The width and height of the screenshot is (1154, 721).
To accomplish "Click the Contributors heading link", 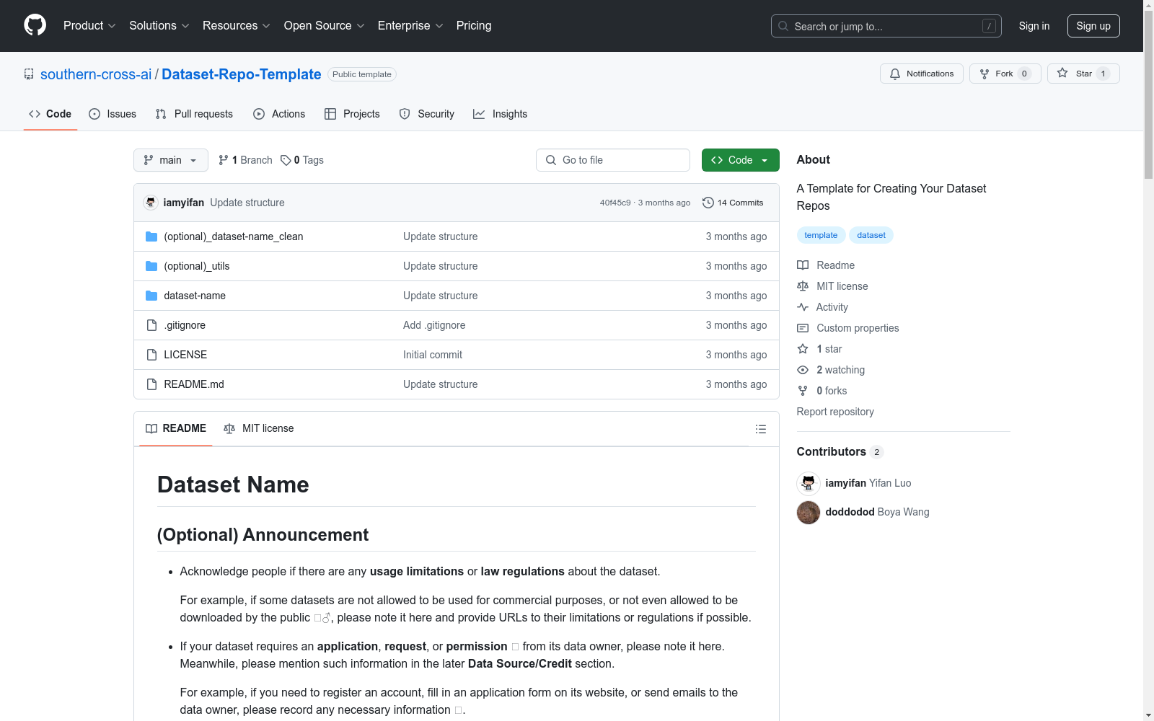I will tap(840, 451).
